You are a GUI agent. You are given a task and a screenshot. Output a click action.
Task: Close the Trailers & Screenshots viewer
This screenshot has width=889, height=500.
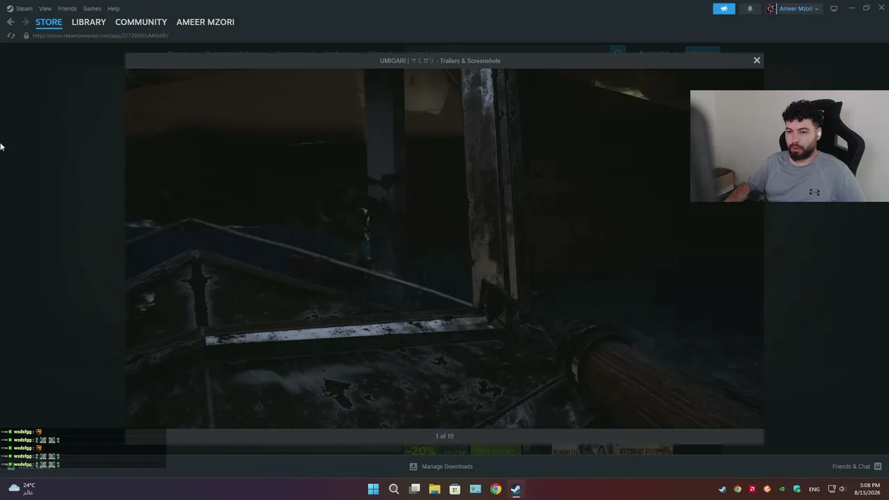coord(757,60)
